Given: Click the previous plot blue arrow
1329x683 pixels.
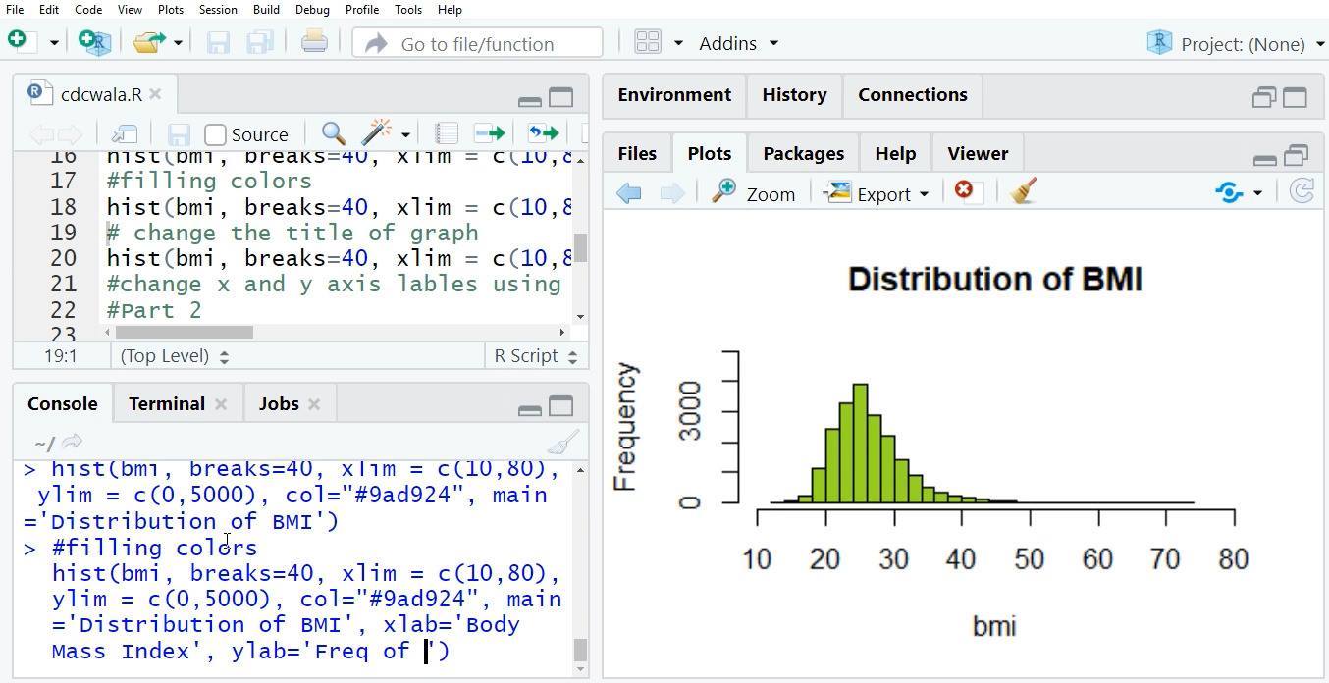Looking at the screenshot, I should [629, 192].
